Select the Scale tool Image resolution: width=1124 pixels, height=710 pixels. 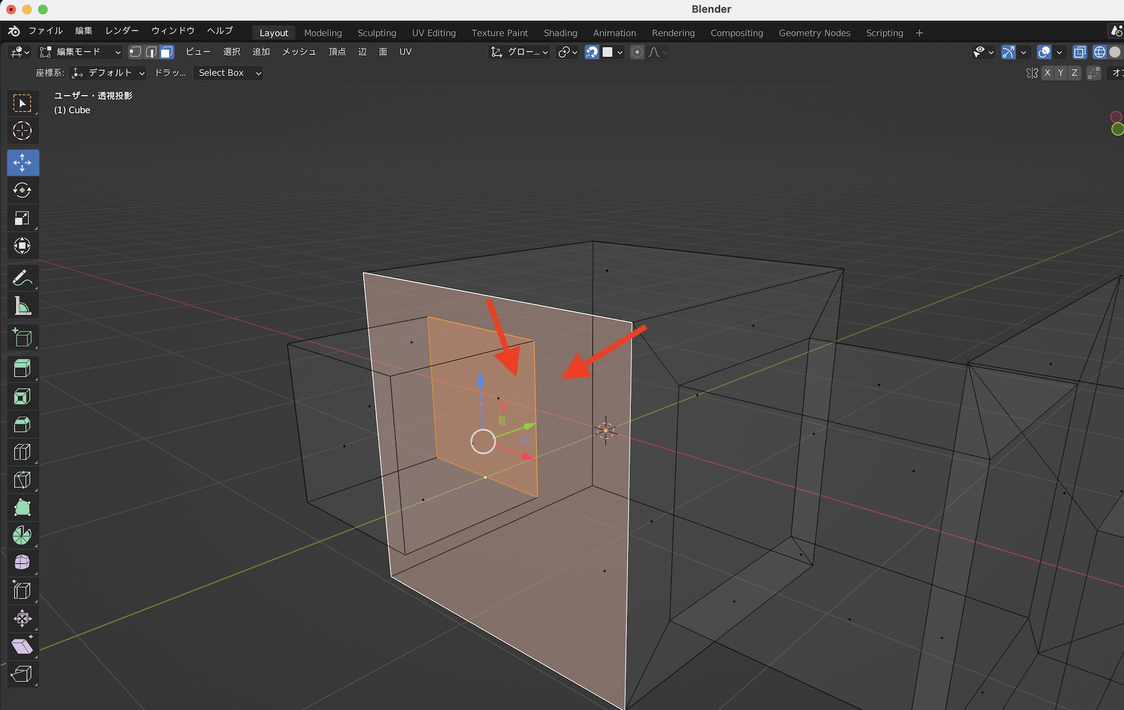click(x=22, y=219)
